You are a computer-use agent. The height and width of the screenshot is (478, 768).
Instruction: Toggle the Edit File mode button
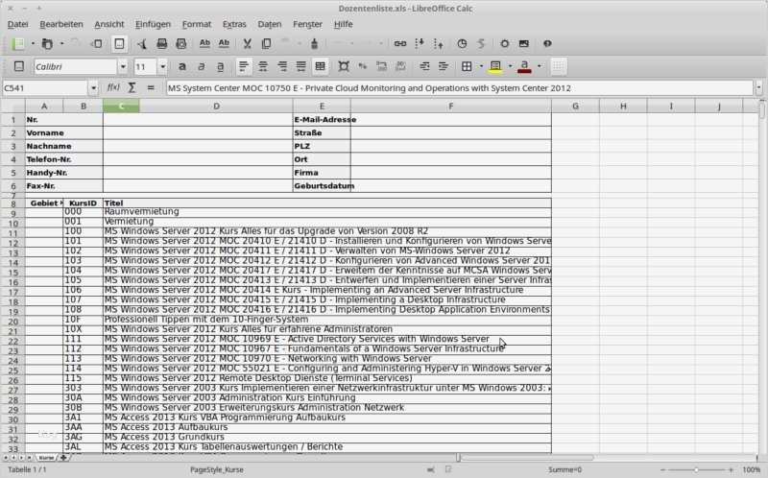[119, 44]
